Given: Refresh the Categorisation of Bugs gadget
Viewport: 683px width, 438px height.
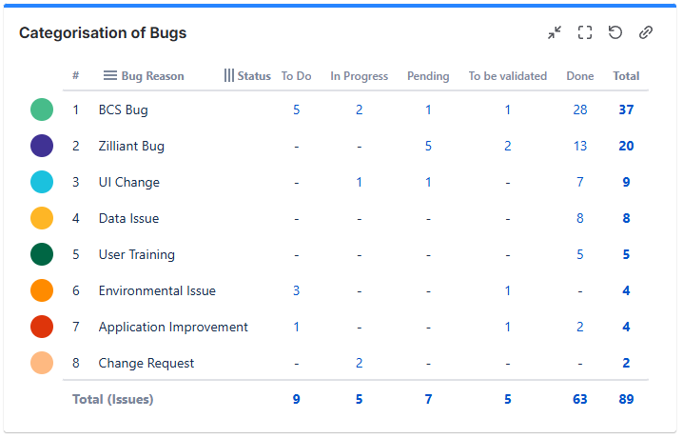Looking at the screenshot, I should point(615,32).
